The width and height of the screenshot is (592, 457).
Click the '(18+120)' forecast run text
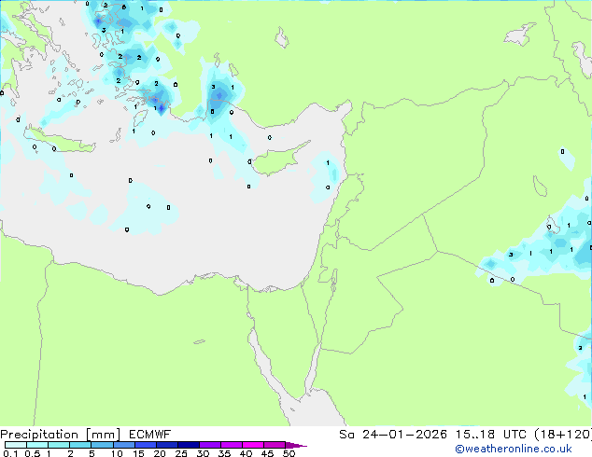pyautogui.click(x=563, y=435)
